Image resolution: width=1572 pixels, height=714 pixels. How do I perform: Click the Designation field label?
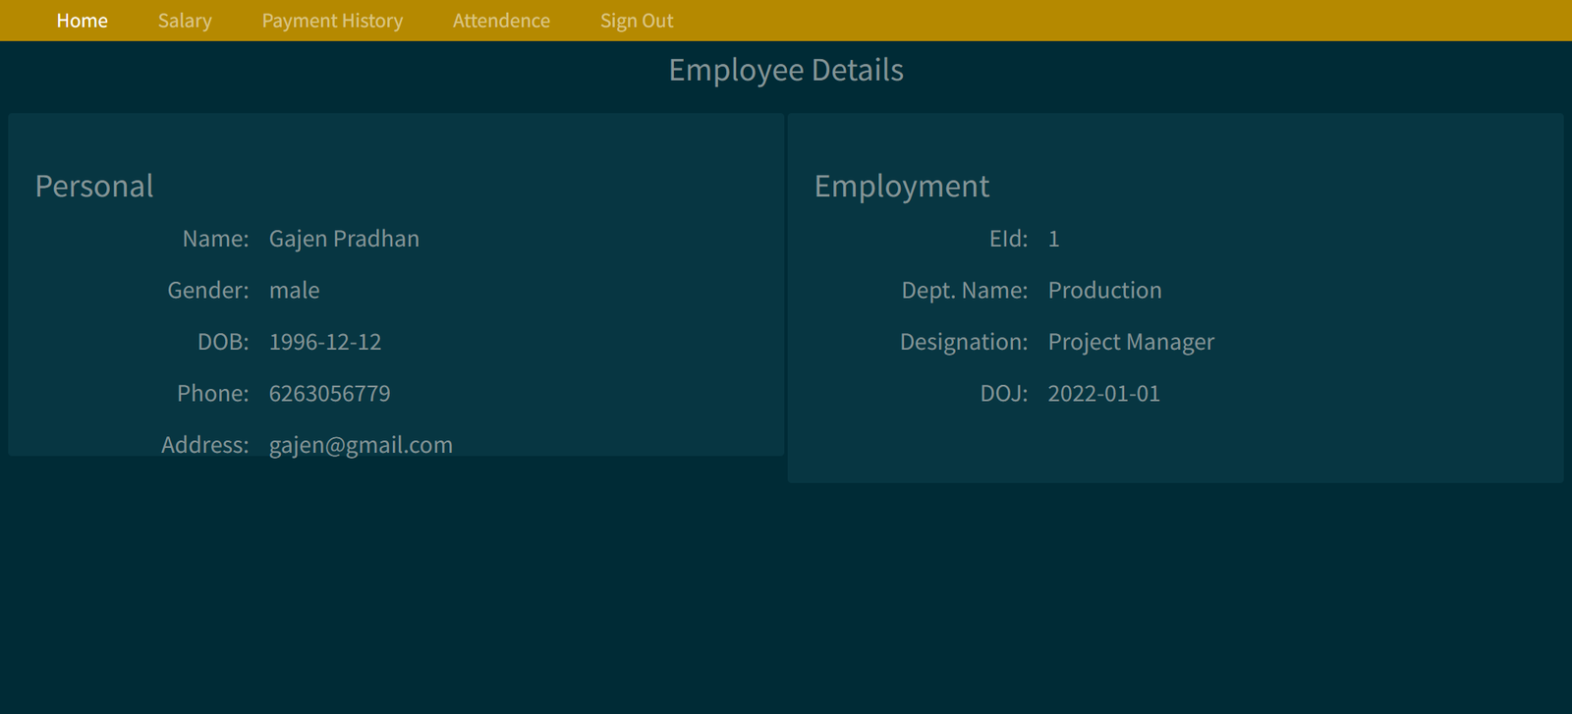(963, 342)
